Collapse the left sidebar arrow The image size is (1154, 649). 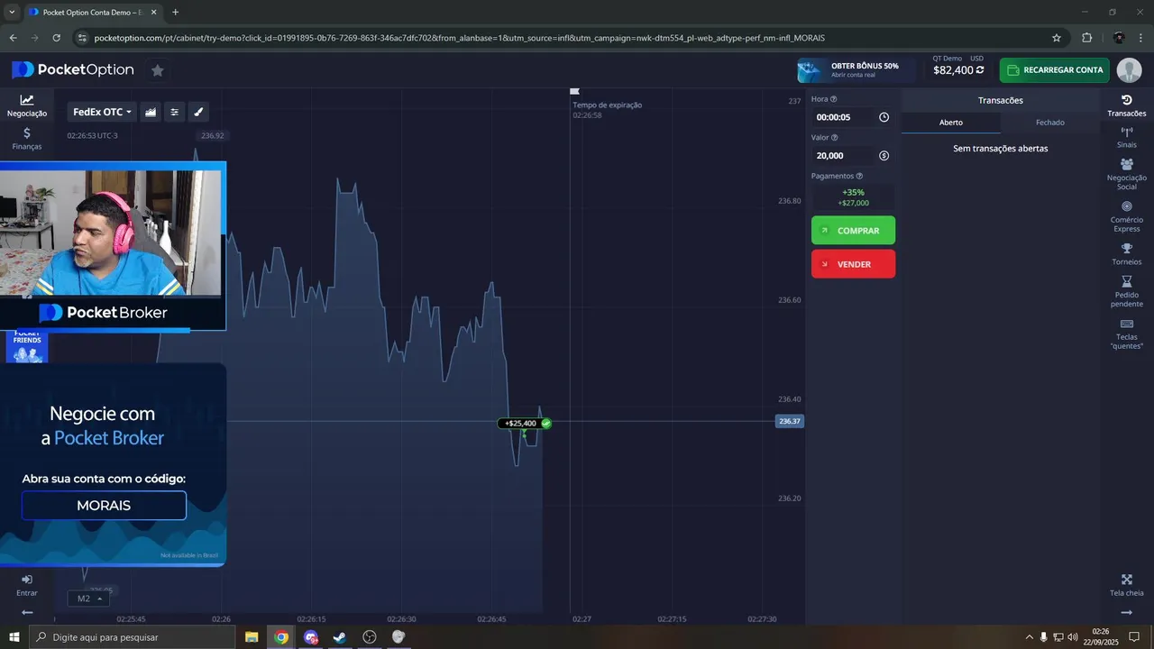[x=27, y=612]
